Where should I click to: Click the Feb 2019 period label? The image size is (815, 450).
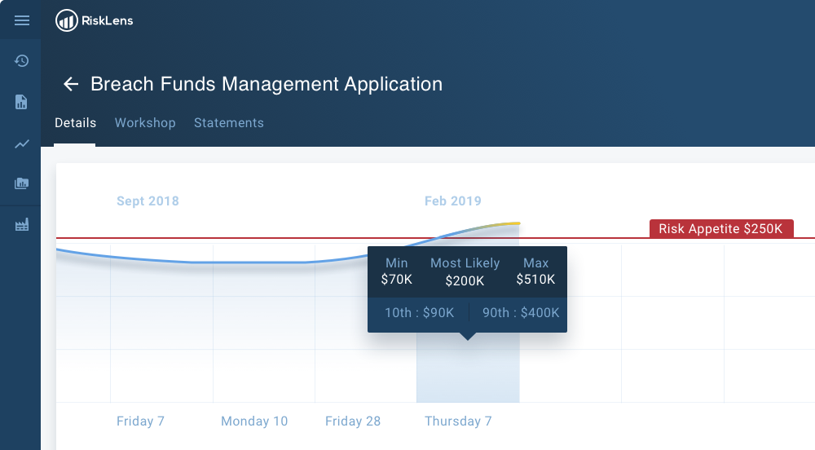click(x=453, y=201)
